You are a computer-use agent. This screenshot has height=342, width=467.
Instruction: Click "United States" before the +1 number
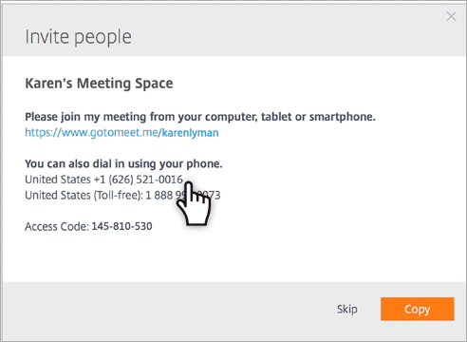coord(58,180)
